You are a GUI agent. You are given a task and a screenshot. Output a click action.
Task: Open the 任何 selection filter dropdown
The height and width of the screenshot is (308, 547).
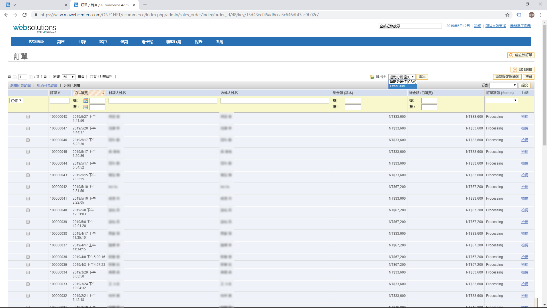(x=16, y=101)
